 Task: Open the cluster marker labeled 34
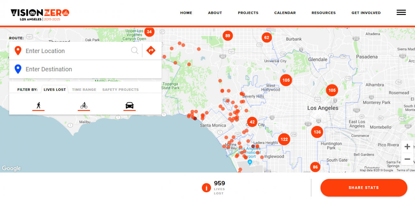[149, 32]
